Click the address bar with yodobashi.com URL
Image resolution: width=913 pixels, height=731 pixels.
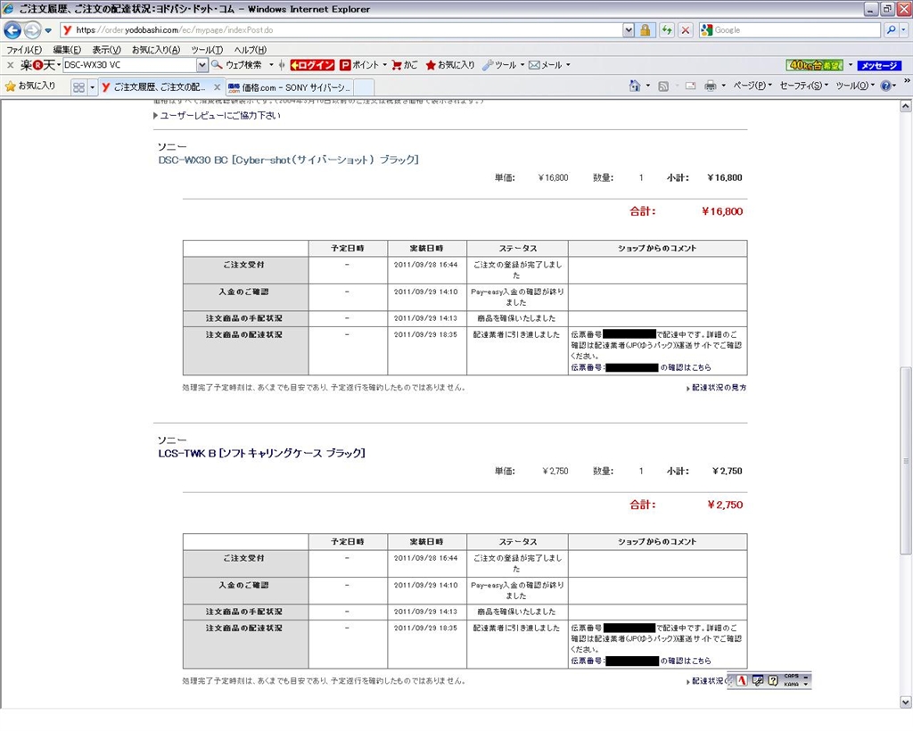[341, 29]
